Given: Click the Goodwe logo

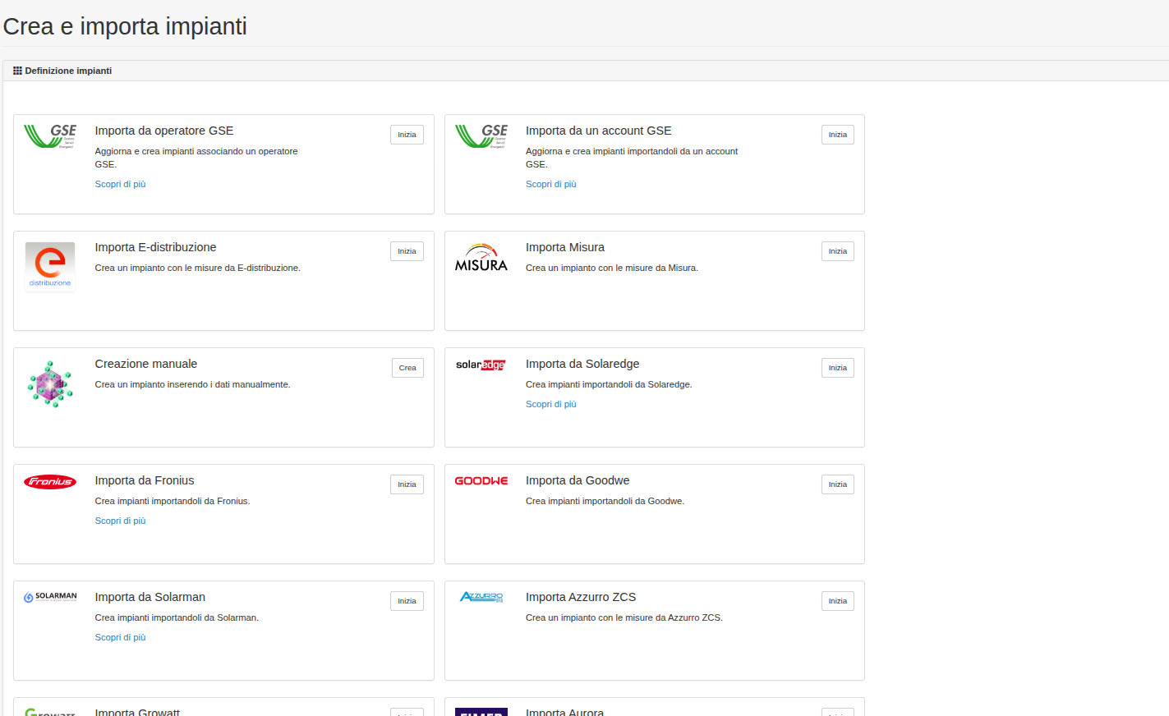Looking at the screenshot, I should [481, 481].
